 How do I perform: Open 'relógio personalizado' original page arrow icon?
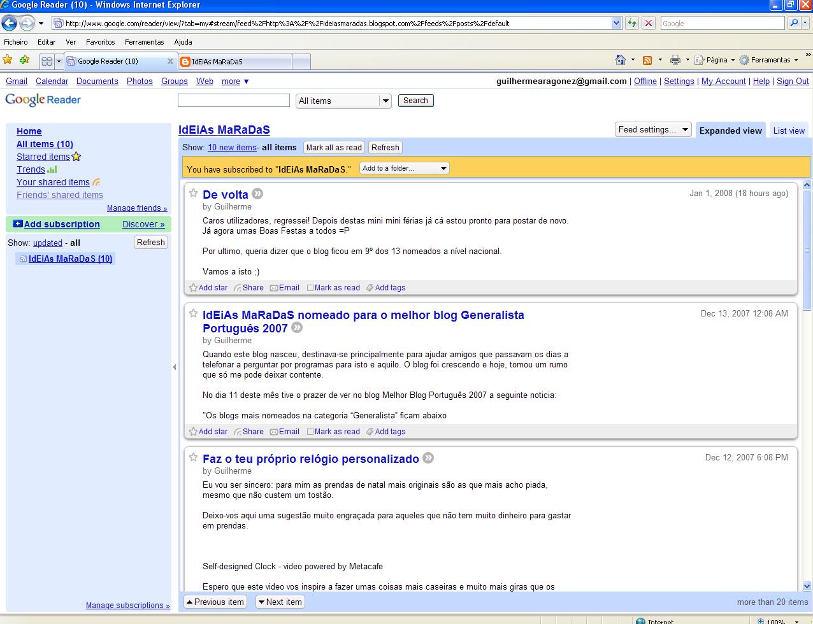coord(428,458)
